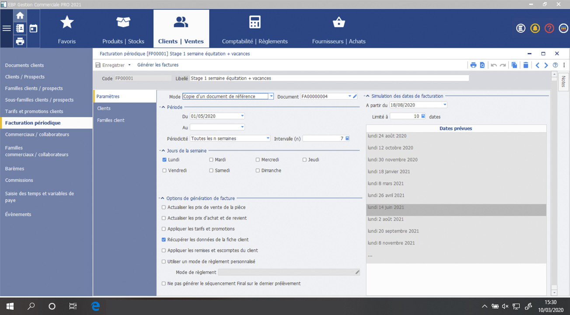
Task: Edit reference document with pencil icon
Action: point(355,96)
